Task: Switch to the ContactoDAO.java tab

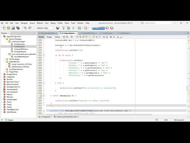Action: click(88, 33)
